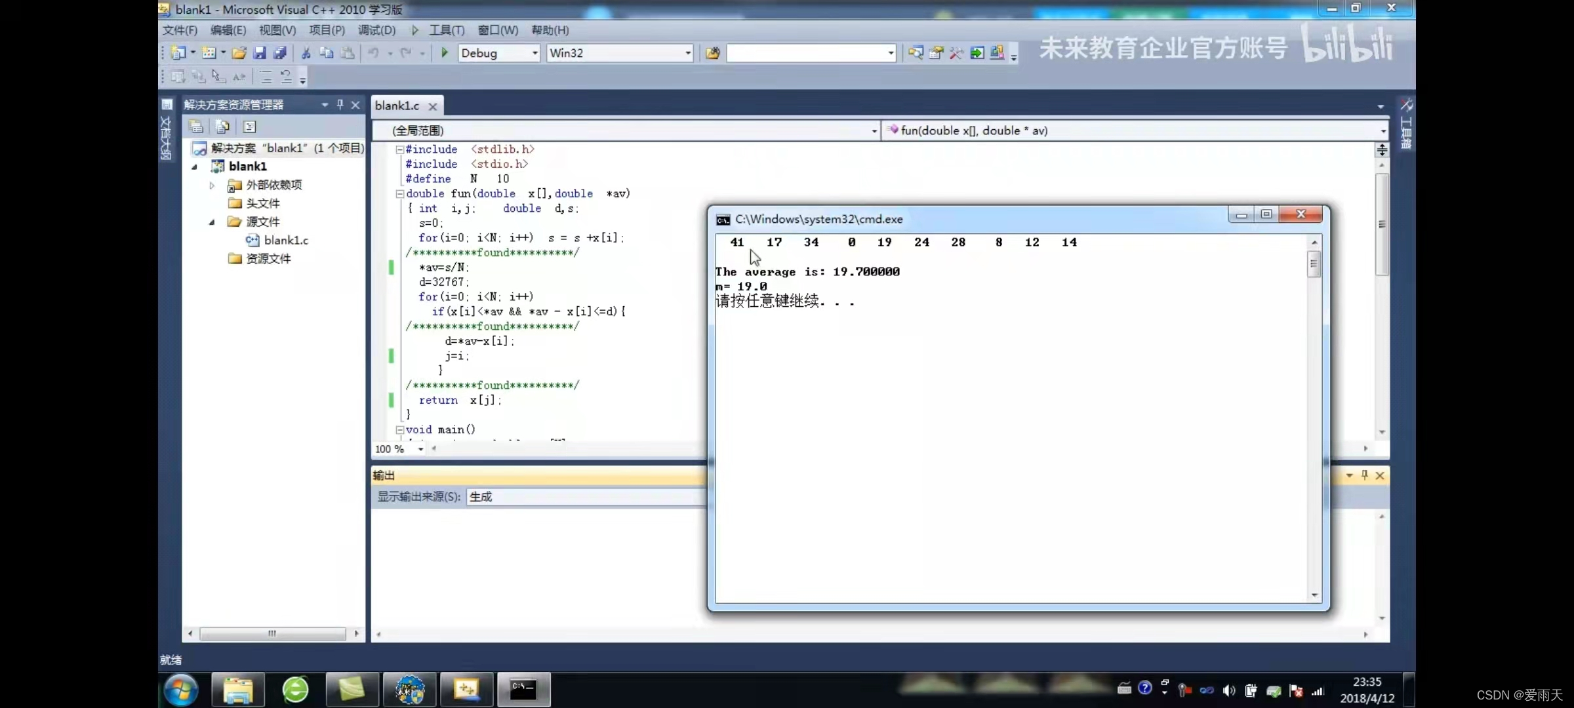Open the 项目(P) menu
1574x708 pixels.
click(x=327, y=30)
